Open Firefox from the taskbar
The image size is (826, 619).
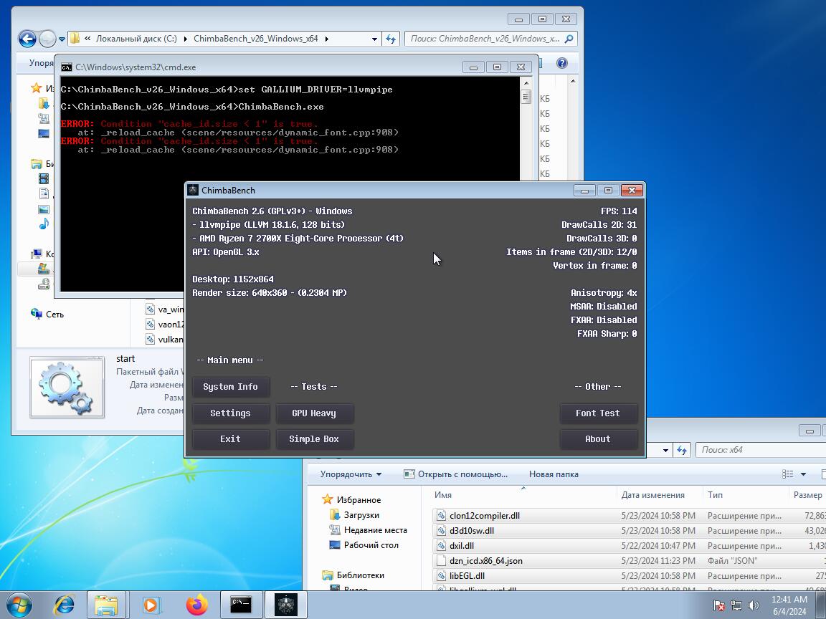coord(196,605)
